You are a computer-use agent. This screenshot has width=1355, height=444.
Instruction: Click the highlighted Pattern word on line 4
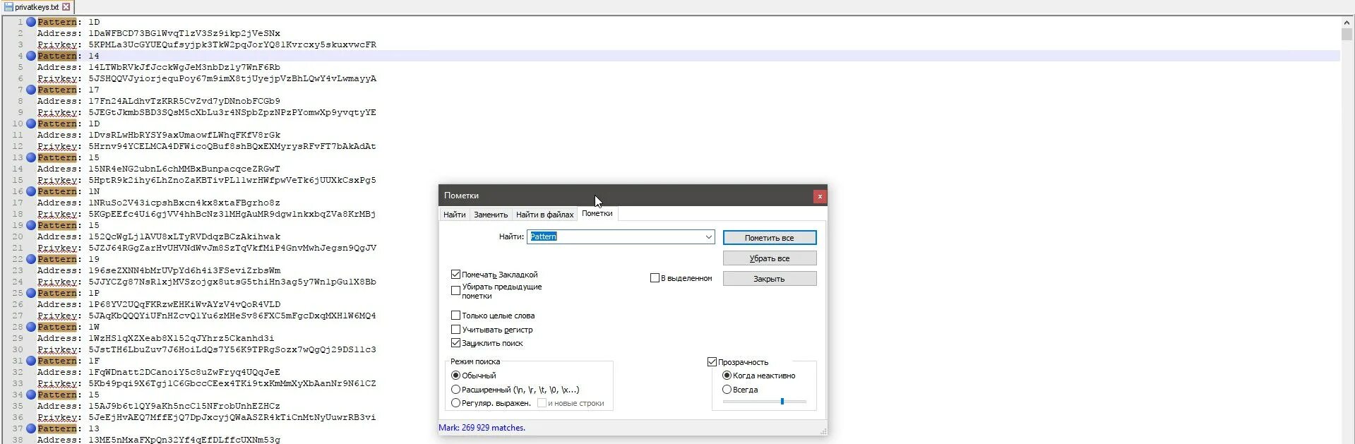[57, 56]
